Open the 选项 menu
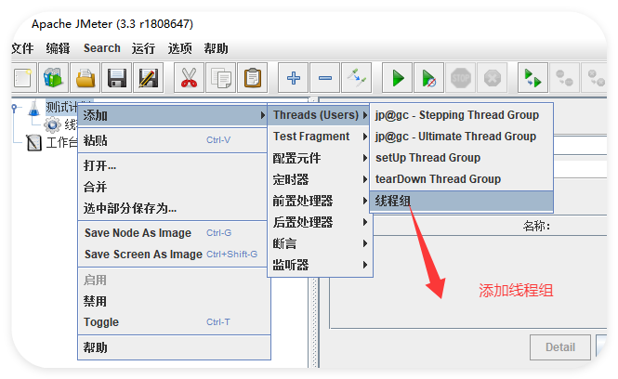Viewport: 618px width, 379px height. (179, 48)
